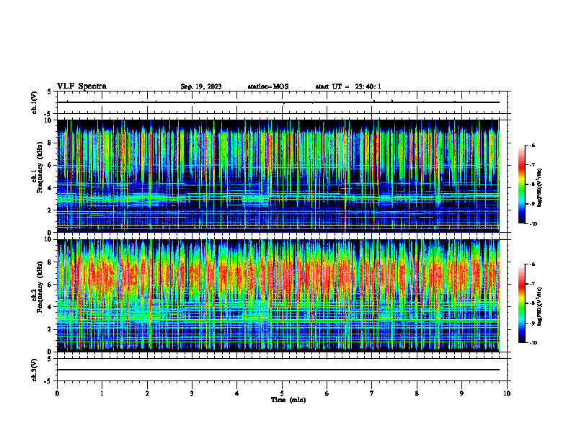Click the ch.1 color bar "log(PSD)" label
Viewport: 571px width, 441px height.
pos(540,187)
